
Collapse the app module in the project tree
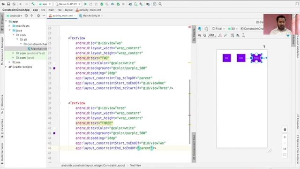point(6,21)
